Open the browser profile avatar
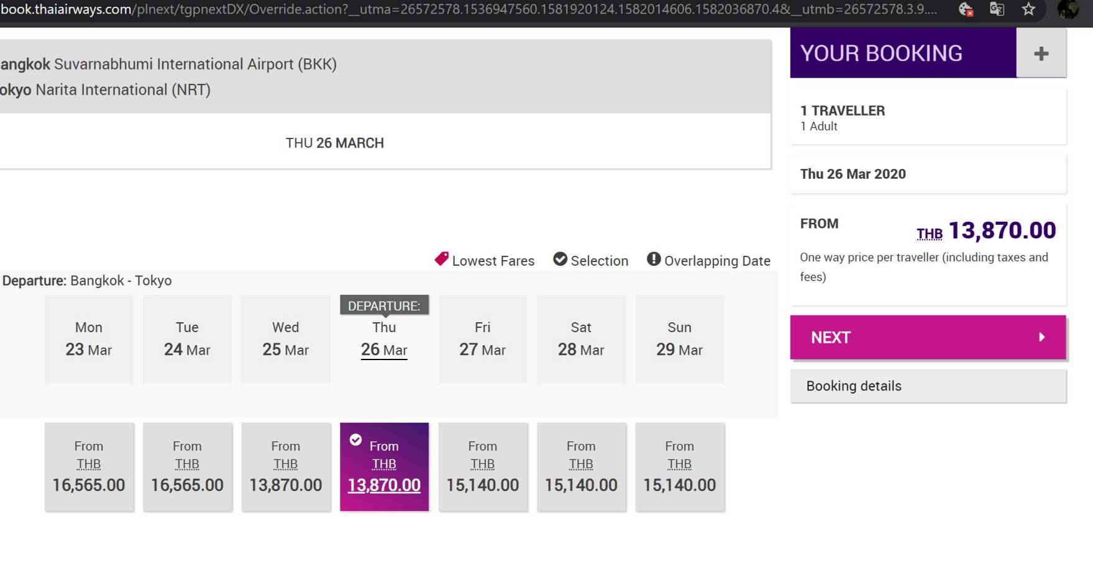 (x=1068, y=9)
